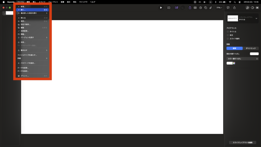261x147 pixels.
Task: Click the Share toolbar button
Action: [x=234, y=8]
